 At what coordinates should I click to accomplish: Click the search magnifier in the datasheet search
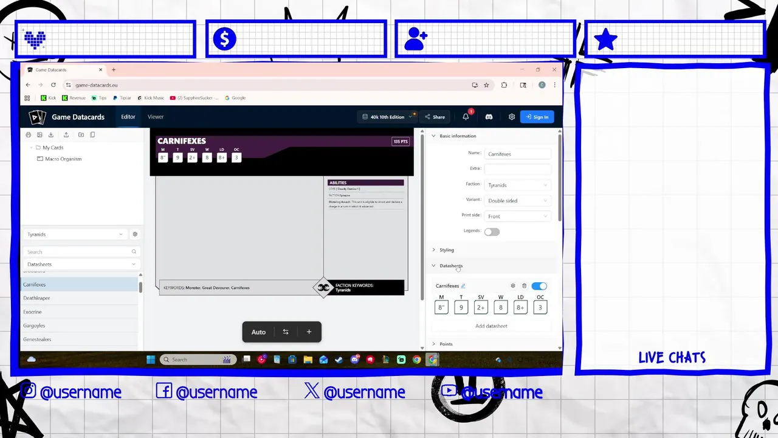134,251
